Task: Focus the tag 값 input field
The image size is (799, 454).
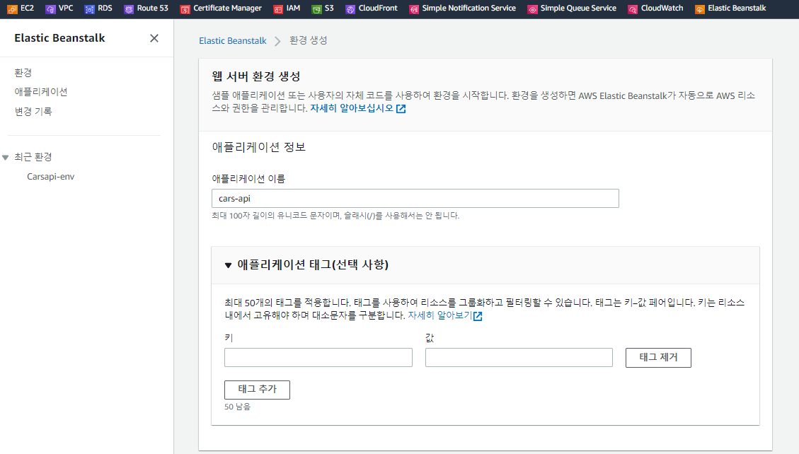Action: coord(519,357)
